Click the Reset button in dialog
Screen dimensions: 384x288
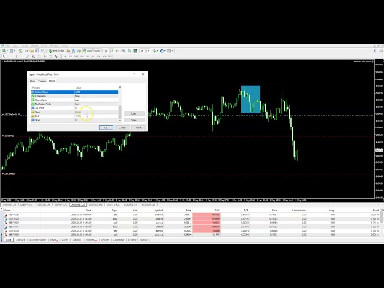coord(138,127)
